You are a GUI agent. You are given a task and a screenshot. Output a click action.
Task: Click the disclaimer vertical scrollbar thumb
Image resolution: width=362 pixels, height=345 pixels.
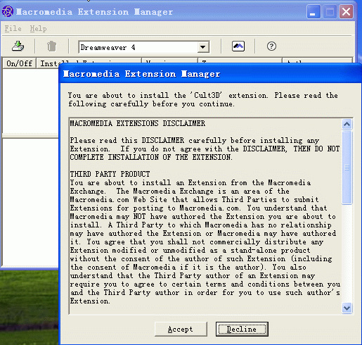[347, 168]
